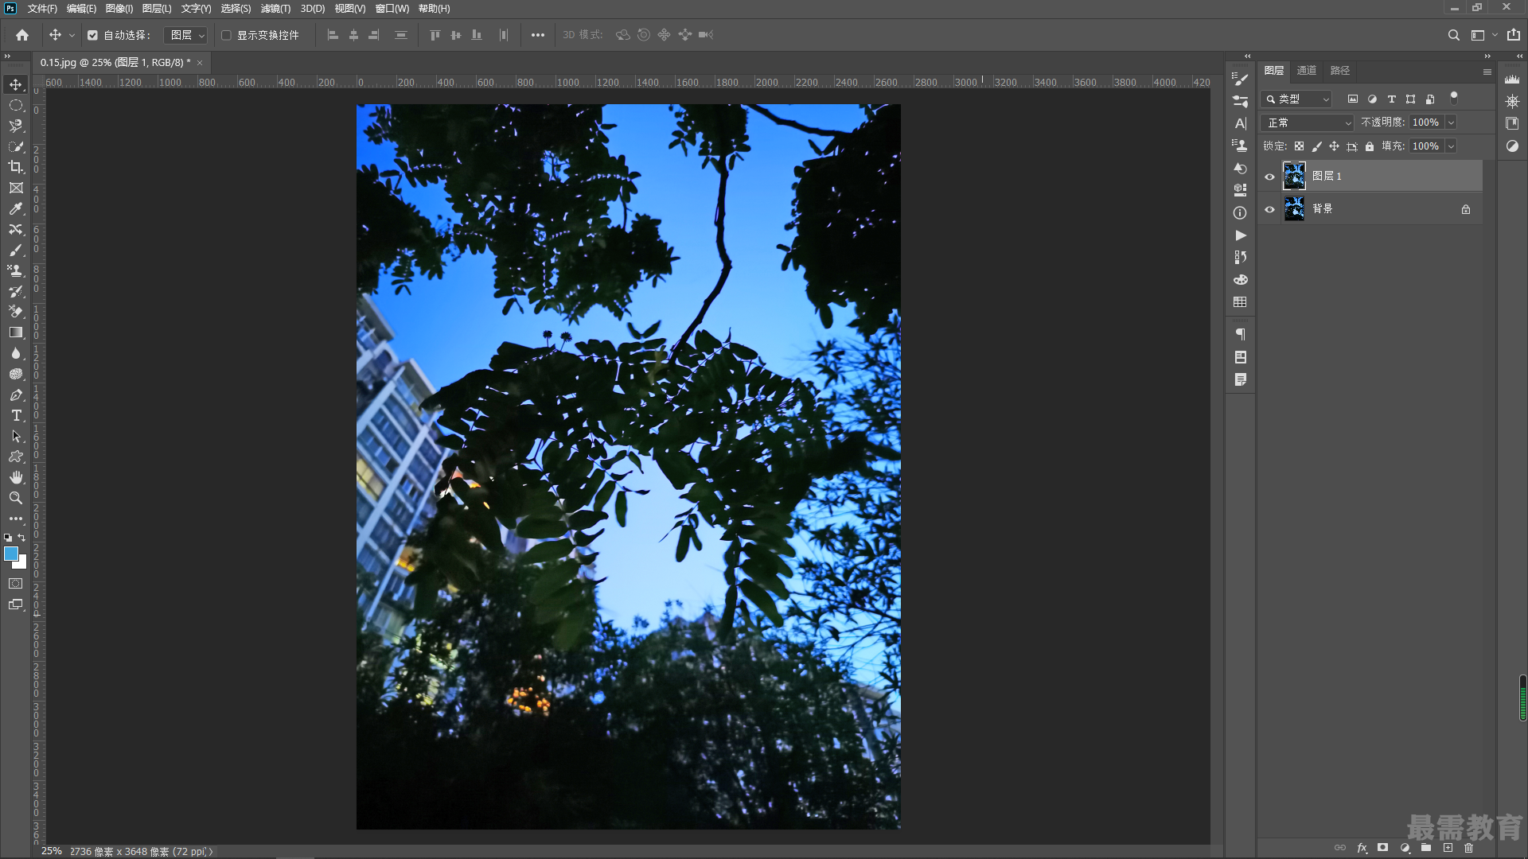The image size is (1528, 859).
Task: Toggle lock transparent pixels
Action: pyautogui.click(x=1299, y=146)
